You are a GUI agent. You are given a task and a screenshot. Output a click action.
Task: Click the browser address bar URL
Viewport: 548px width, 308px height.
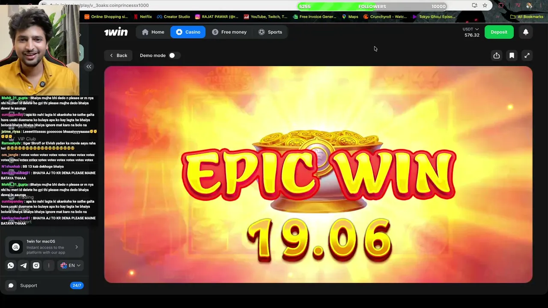pyautogui.click(x=99, y=6)
